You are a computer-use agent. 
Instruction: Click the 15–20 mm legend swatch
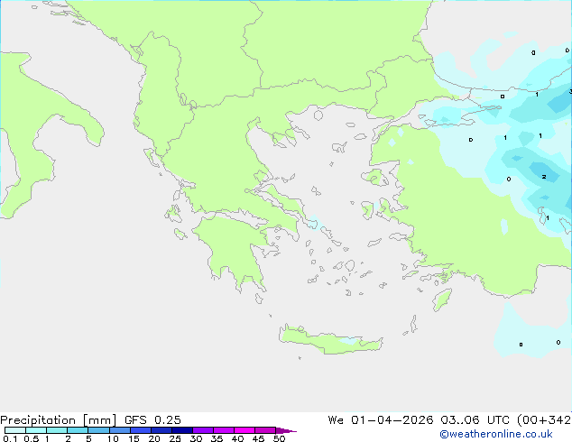[141, 430]
